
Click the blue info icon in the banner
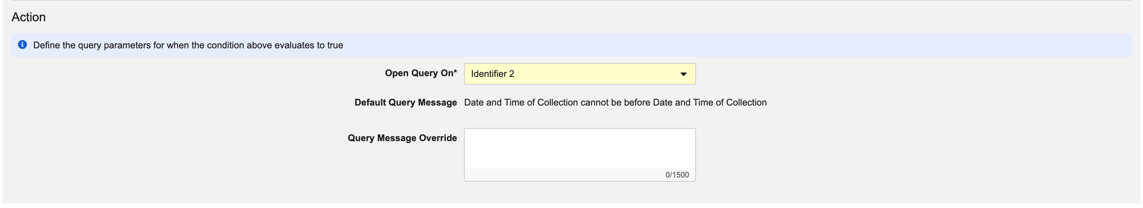pos(22,45)
